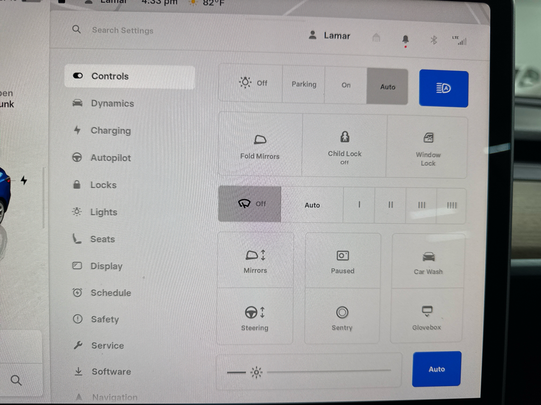Viewport: 541px width, 405px height.
Task: Go to Charging settings
Action: 111,131
